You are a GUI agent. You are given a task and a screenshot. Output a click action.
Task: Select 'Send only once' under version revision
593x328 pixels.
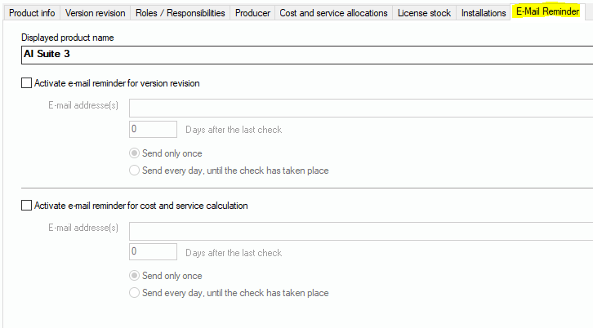pos(135,153)
